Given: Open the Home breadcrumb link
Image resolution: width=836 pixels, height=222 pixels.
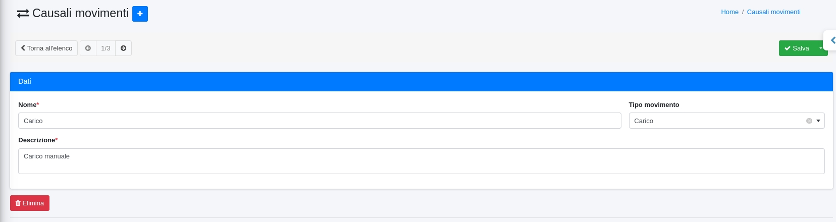Looking at the screenshot, I should pos(729,12).
